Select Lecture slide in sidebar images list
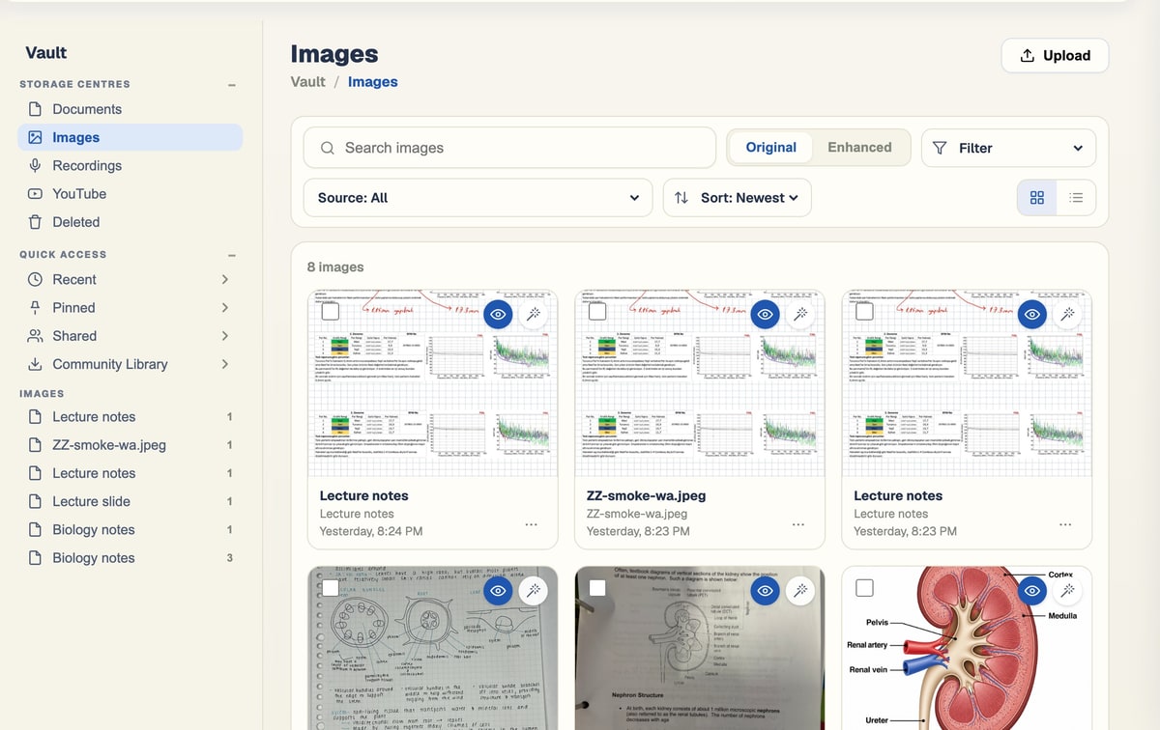This screenshot has height=730, width=1160. tap(130, 501)
